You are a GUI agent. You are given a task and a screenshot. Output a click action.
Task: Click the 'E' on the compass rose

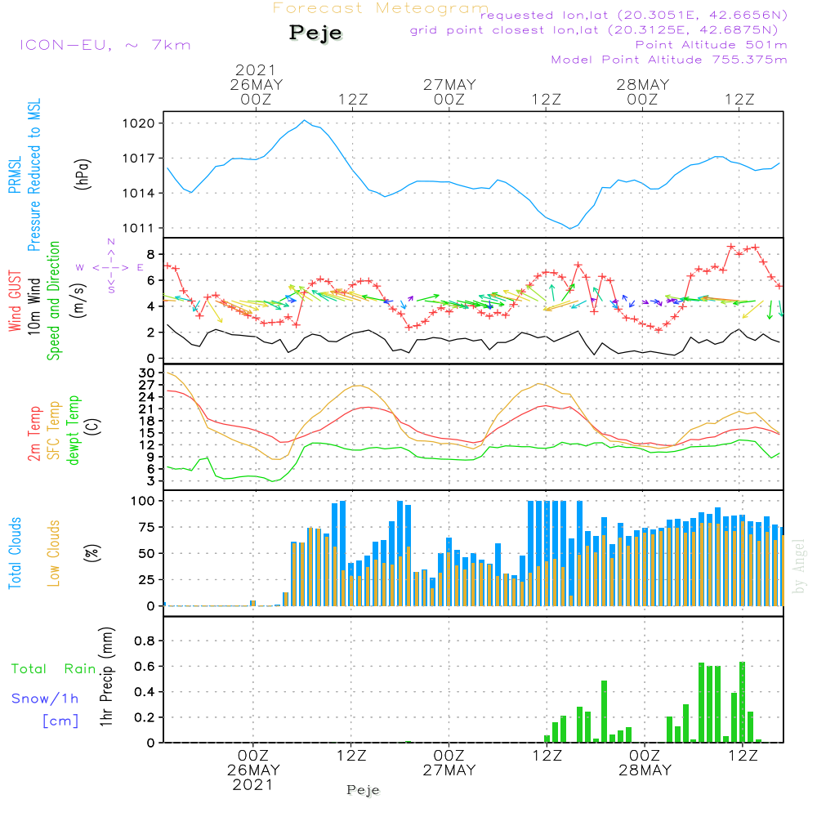[x=141, y=267]
